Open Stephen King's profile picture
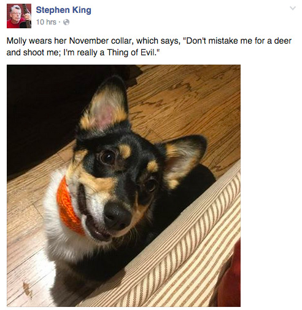Screen dimensions: 302x310 pos(19,16)
